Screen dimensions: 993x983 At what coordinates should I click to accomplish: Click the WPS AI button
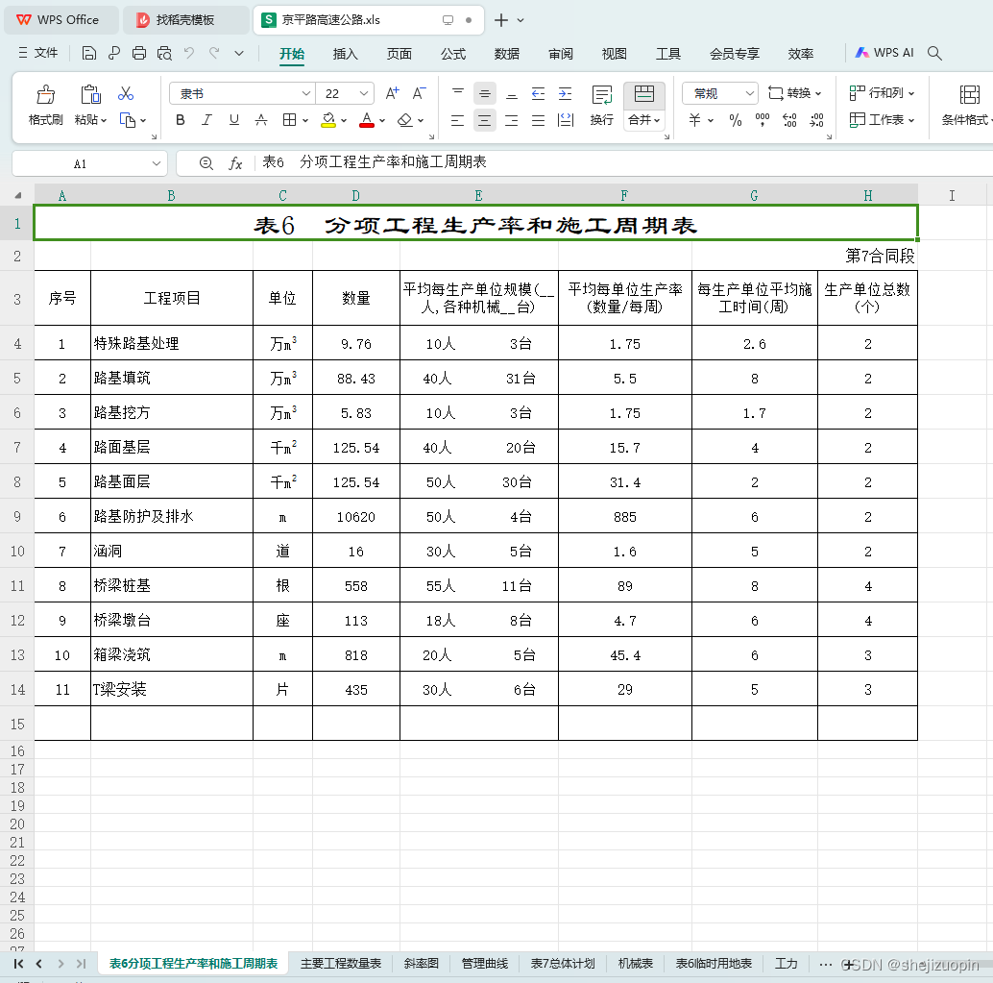tap(884, 53)
